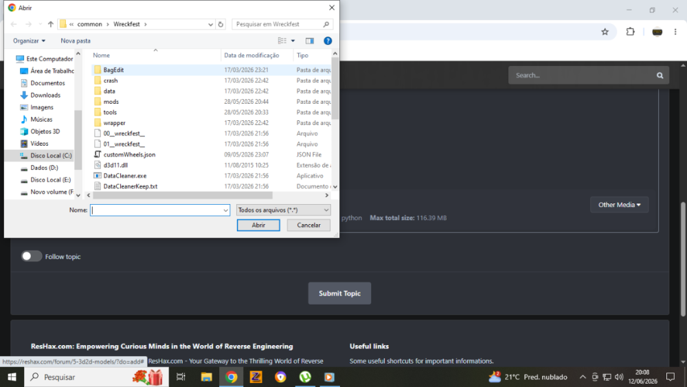Viewport: 687px width, 387px height.
Task: Open the Nome filename dropdown
Action: tap(225, 210)
